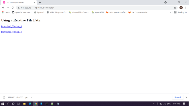Open the VEPC Bringup bookmark

56,12
